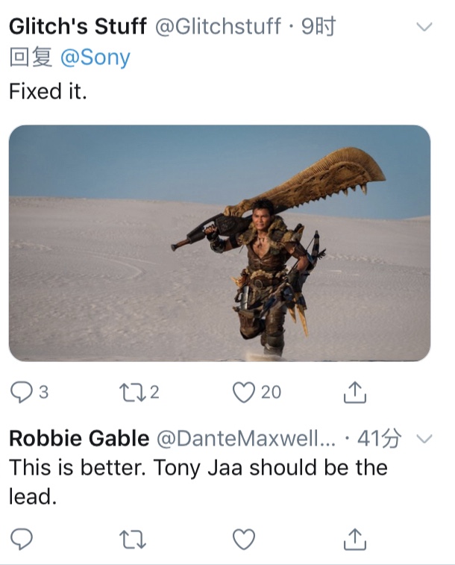
Task: Open options chevron on Glitch's Stuff tweet
Action: (x=424, y=27)
